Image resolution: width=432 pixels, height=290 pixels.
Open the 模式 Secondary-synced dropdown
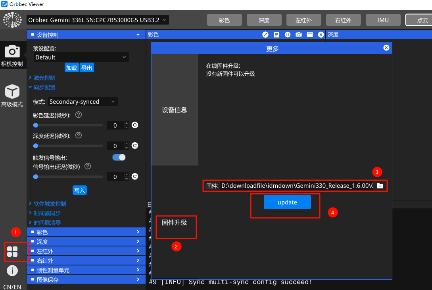(83, 102)
